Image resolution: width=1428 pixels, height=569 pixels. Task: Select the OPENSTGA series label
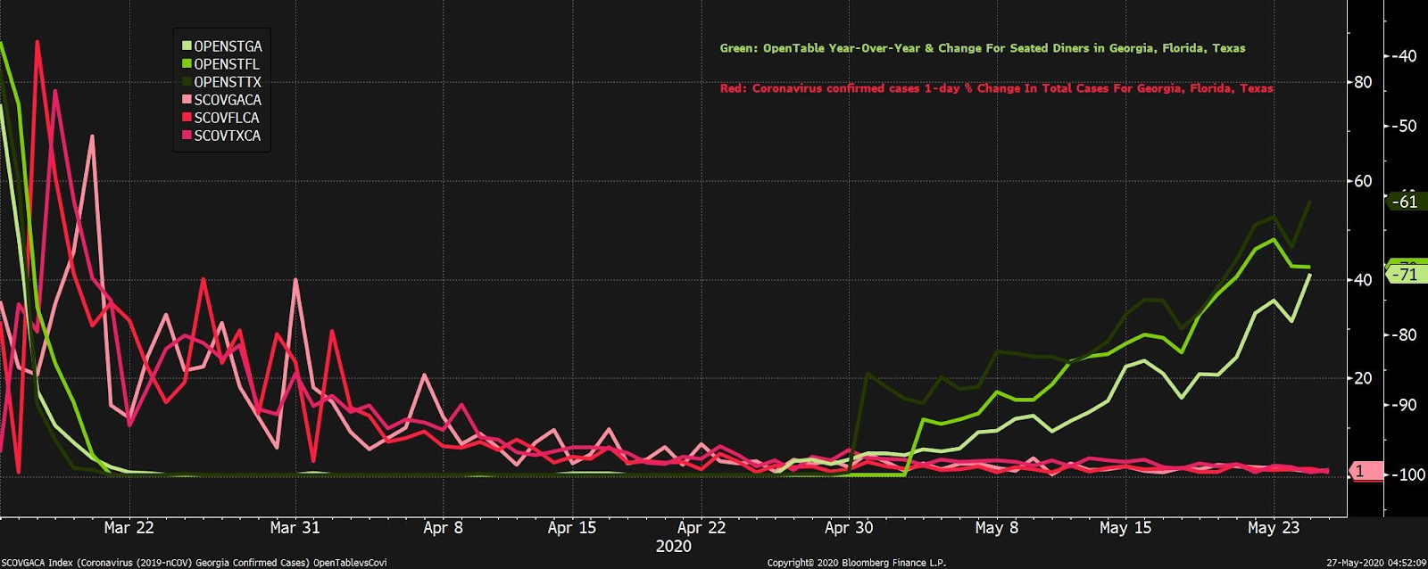228,46
